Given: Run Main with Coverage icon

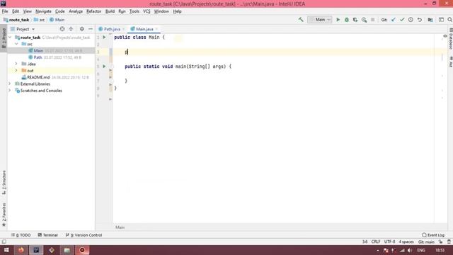Looking at the screenshot, I should 355,20.
